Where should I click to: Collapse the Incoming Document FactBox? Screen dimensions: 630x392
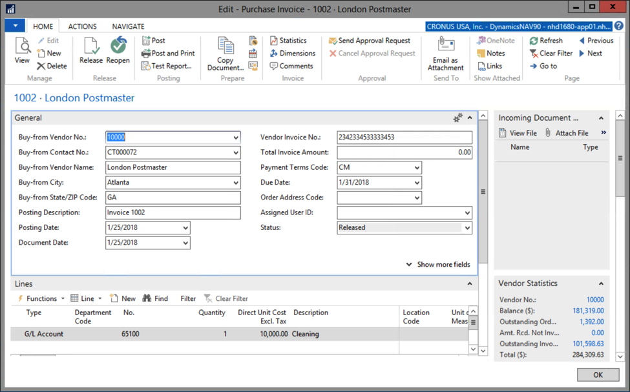[x=601, y=118]
